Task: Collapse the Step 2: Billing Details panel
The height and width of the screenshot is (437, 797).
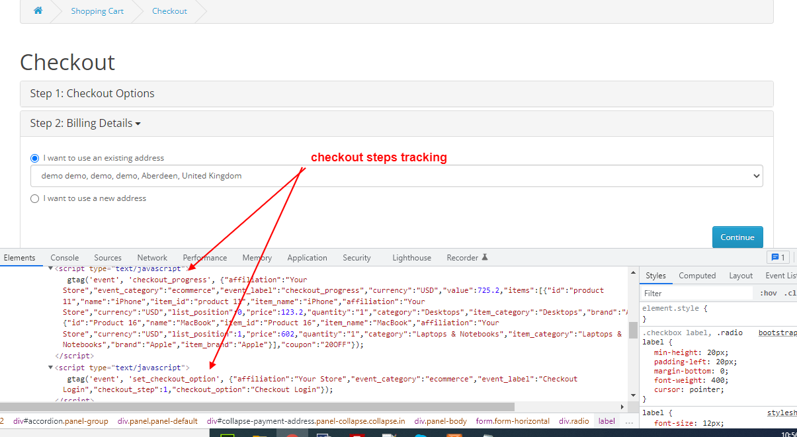Action: click(85, 124)
